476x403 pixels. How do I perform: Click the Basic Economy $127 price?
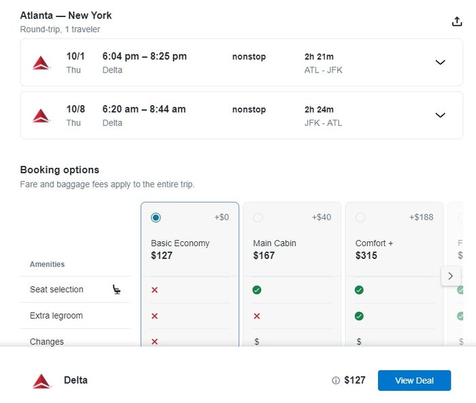click(162, 256)
